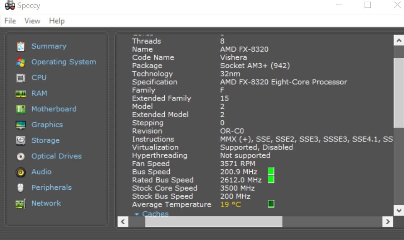The height and width of the screenshot is (240, 404).
Task: Open the Summary section
Action: (49, 46)
